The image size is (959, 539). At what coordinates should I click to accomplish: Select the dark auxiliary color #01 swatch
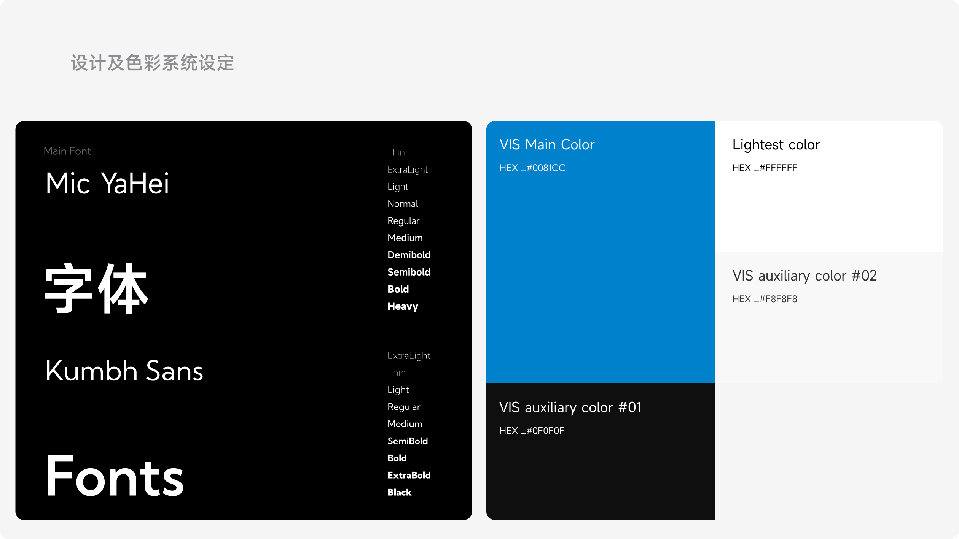(x=600, y=475)
